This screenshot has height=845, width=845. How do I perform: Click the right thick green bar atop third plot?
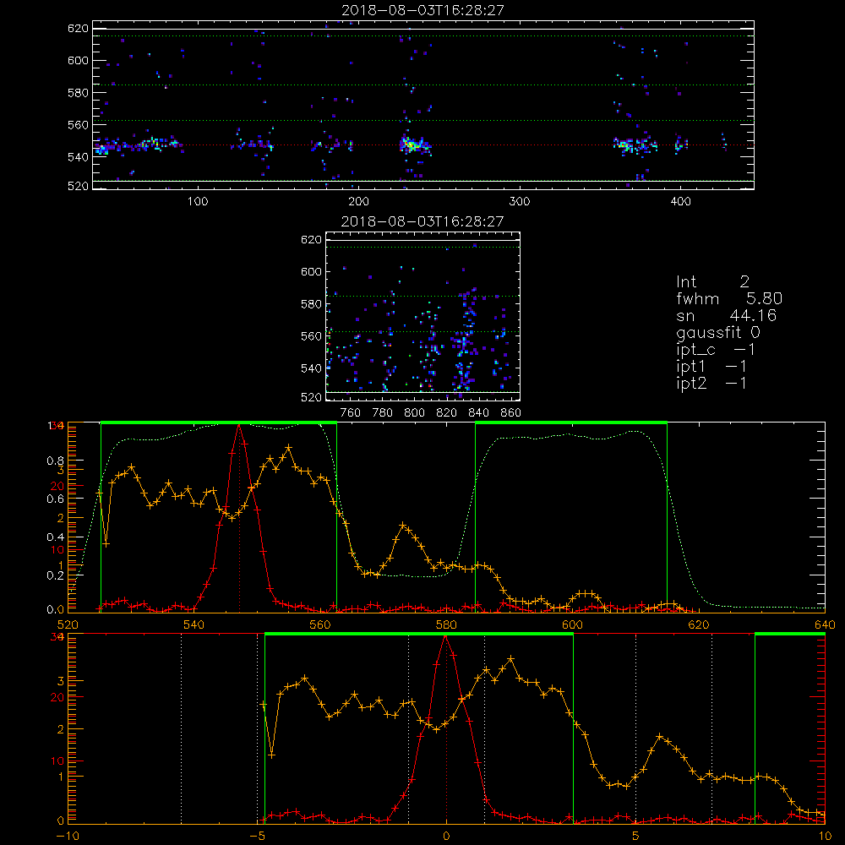click(571, 422)
